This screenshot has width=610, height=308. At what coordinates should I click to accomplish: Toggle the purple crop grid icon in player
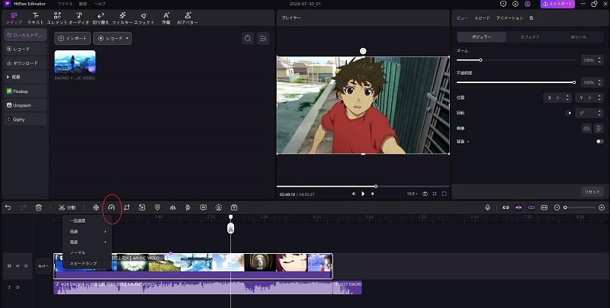pyautogui.click(x=435, y=194)
